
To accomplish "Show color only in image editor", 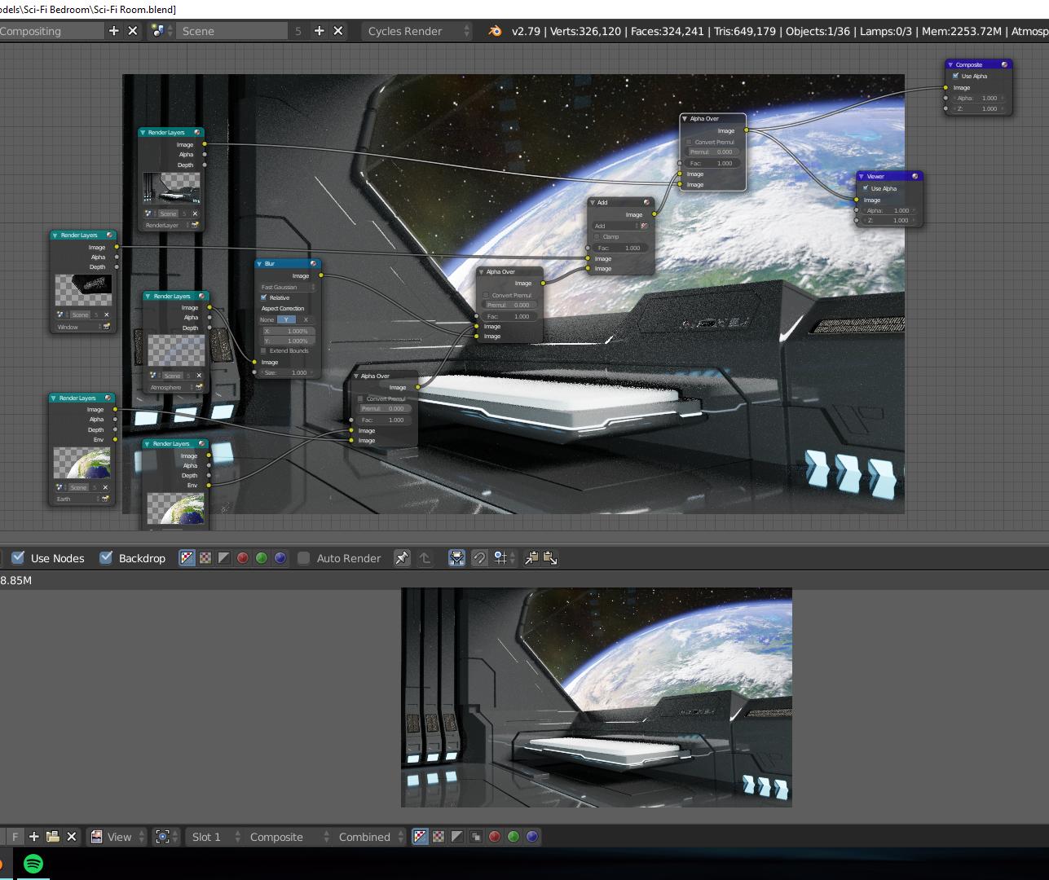I will [439, 837].
